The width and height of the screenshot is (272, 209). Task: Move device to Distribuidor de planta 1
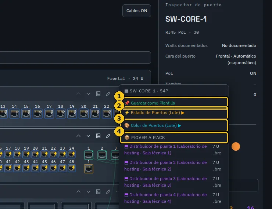[173, 150]
